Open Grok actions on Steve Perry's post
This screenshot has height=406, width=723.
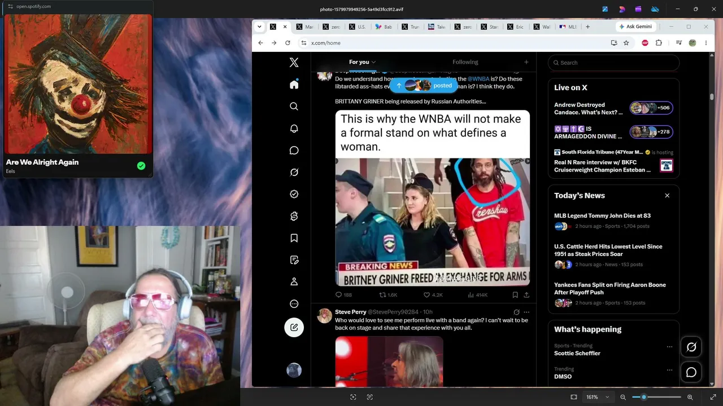[516, 312]
